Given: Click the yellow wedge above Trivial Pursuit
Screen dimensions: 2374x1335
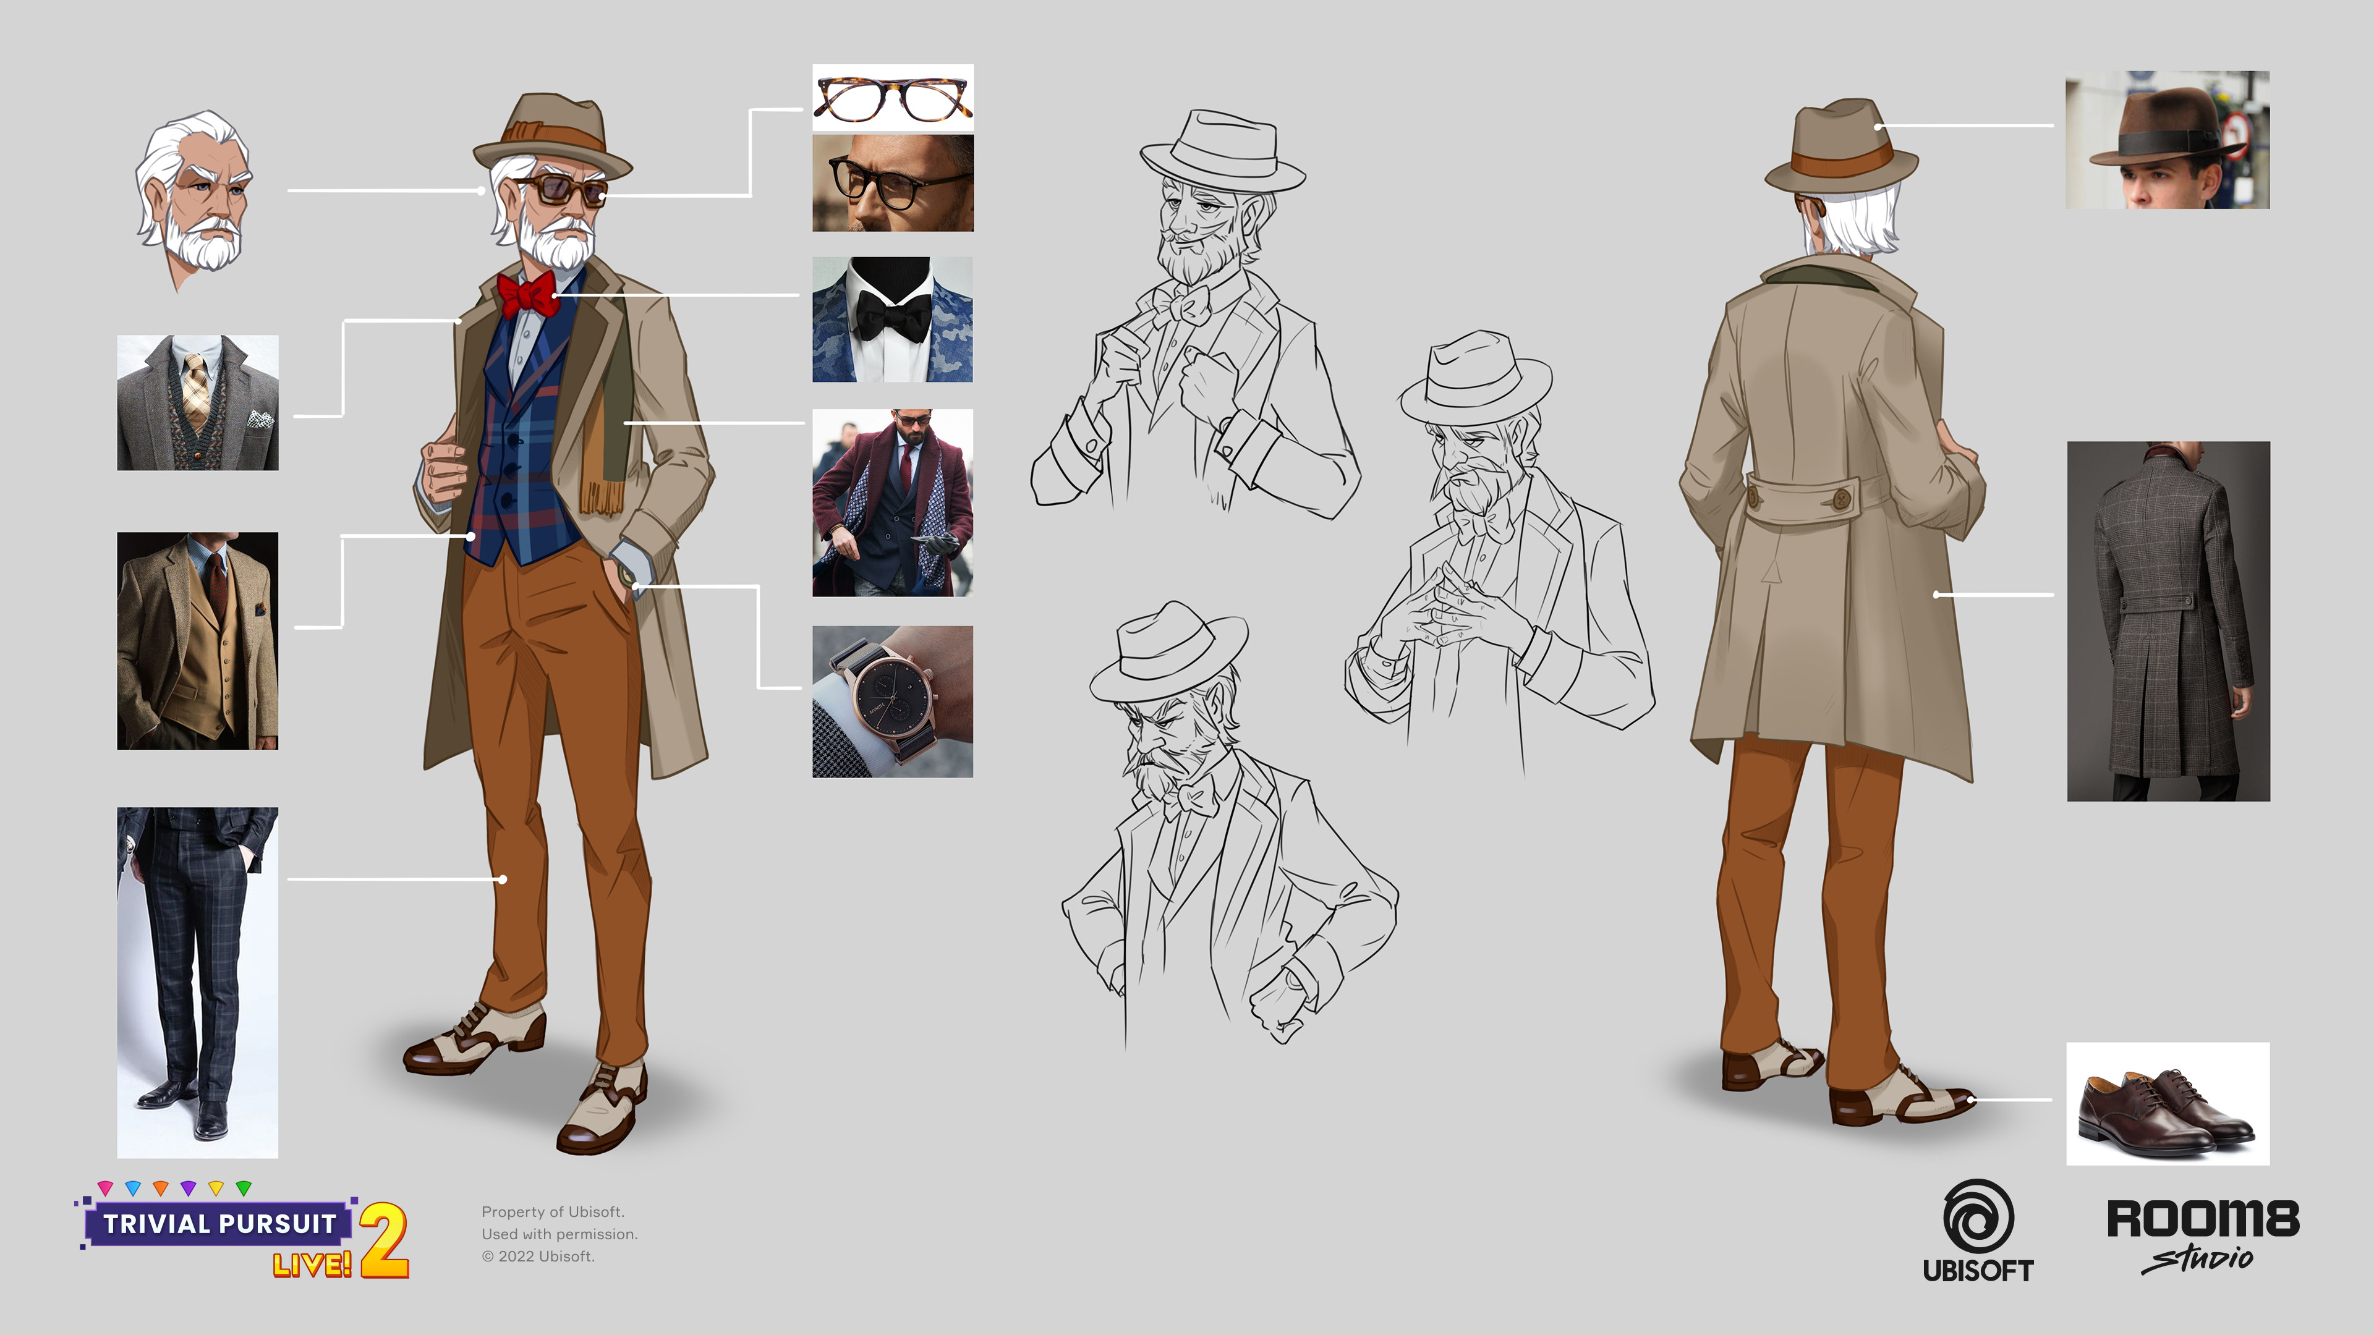Looking at the screenshot, I should click(x=216, y=1187).
